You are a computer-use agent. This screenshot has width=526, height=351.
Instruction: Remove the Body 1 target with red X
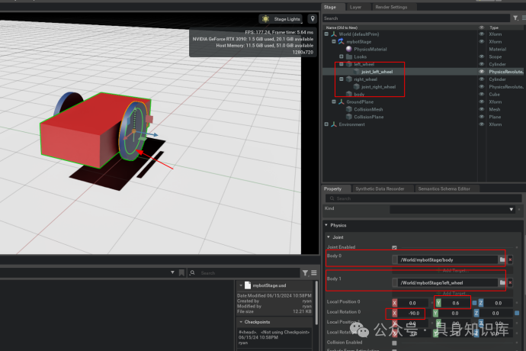pos(510,282)
